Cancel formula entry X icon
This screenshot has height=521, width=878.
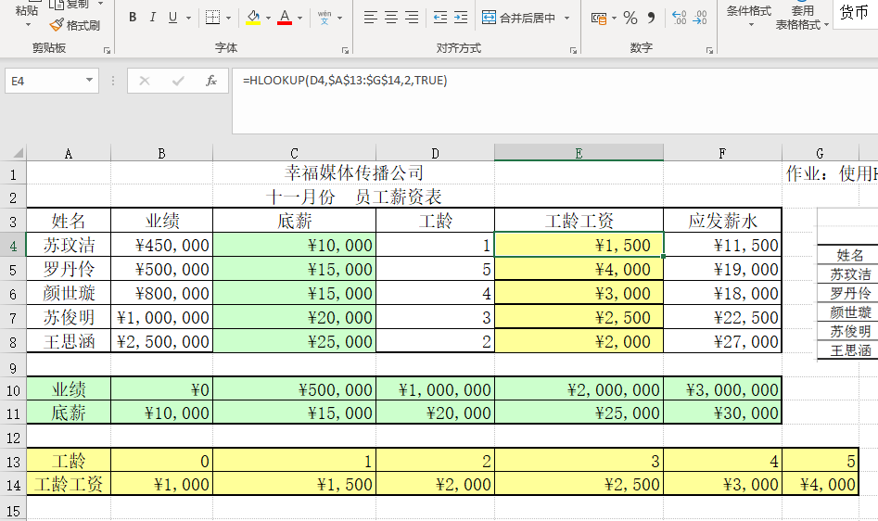tap(145, 82)
